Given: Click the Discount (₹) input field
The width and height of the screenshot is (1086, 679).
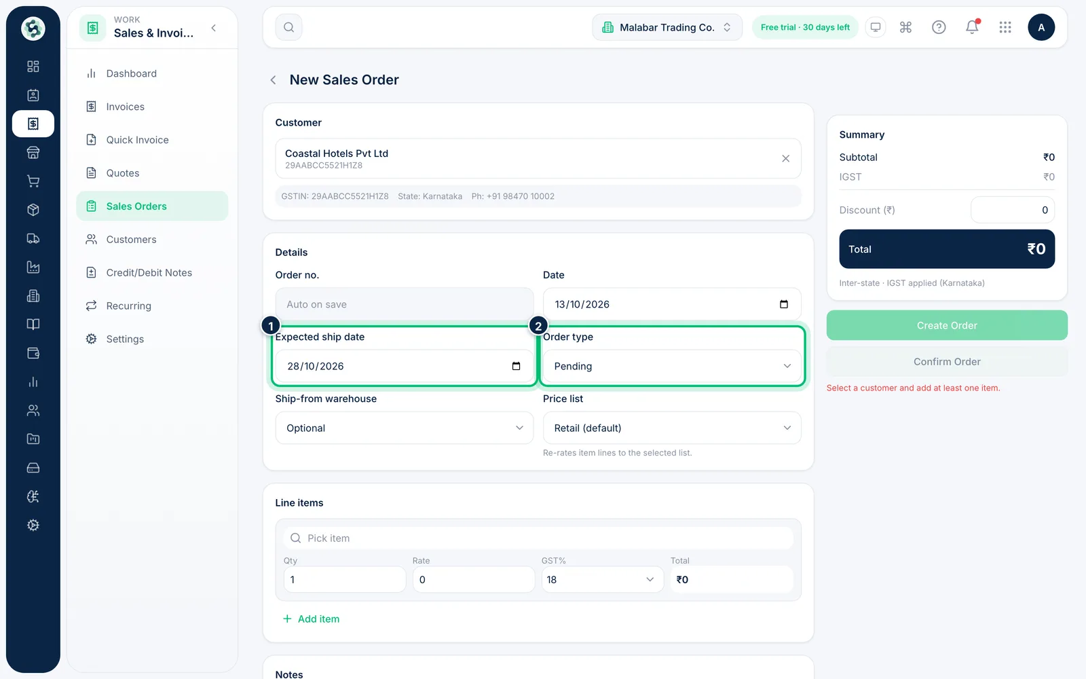Looking at the screenshot, I should [1013, 210].
